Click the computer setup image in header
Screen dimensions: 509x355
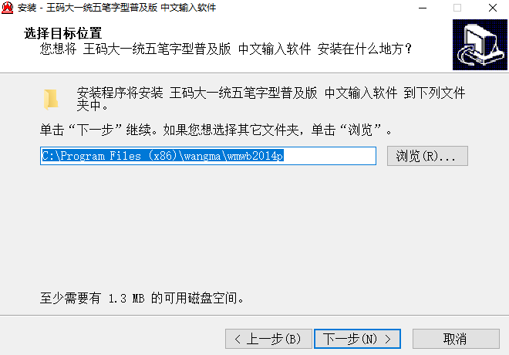480,45
